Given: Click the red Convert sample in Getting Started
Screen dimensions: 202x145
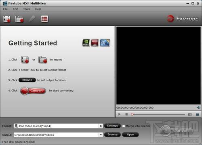Looking at the screenshot, I should (33, 91).
